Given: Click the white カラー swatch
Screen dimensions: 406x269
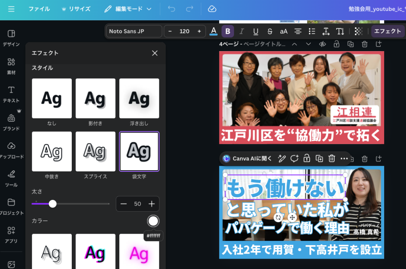Looking at the screenshot, I should [153, 221].
